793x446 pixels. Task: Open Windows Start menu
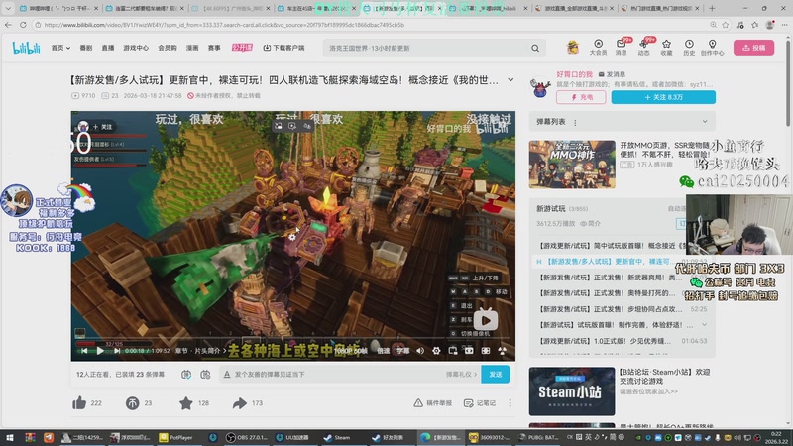point(10,437)
